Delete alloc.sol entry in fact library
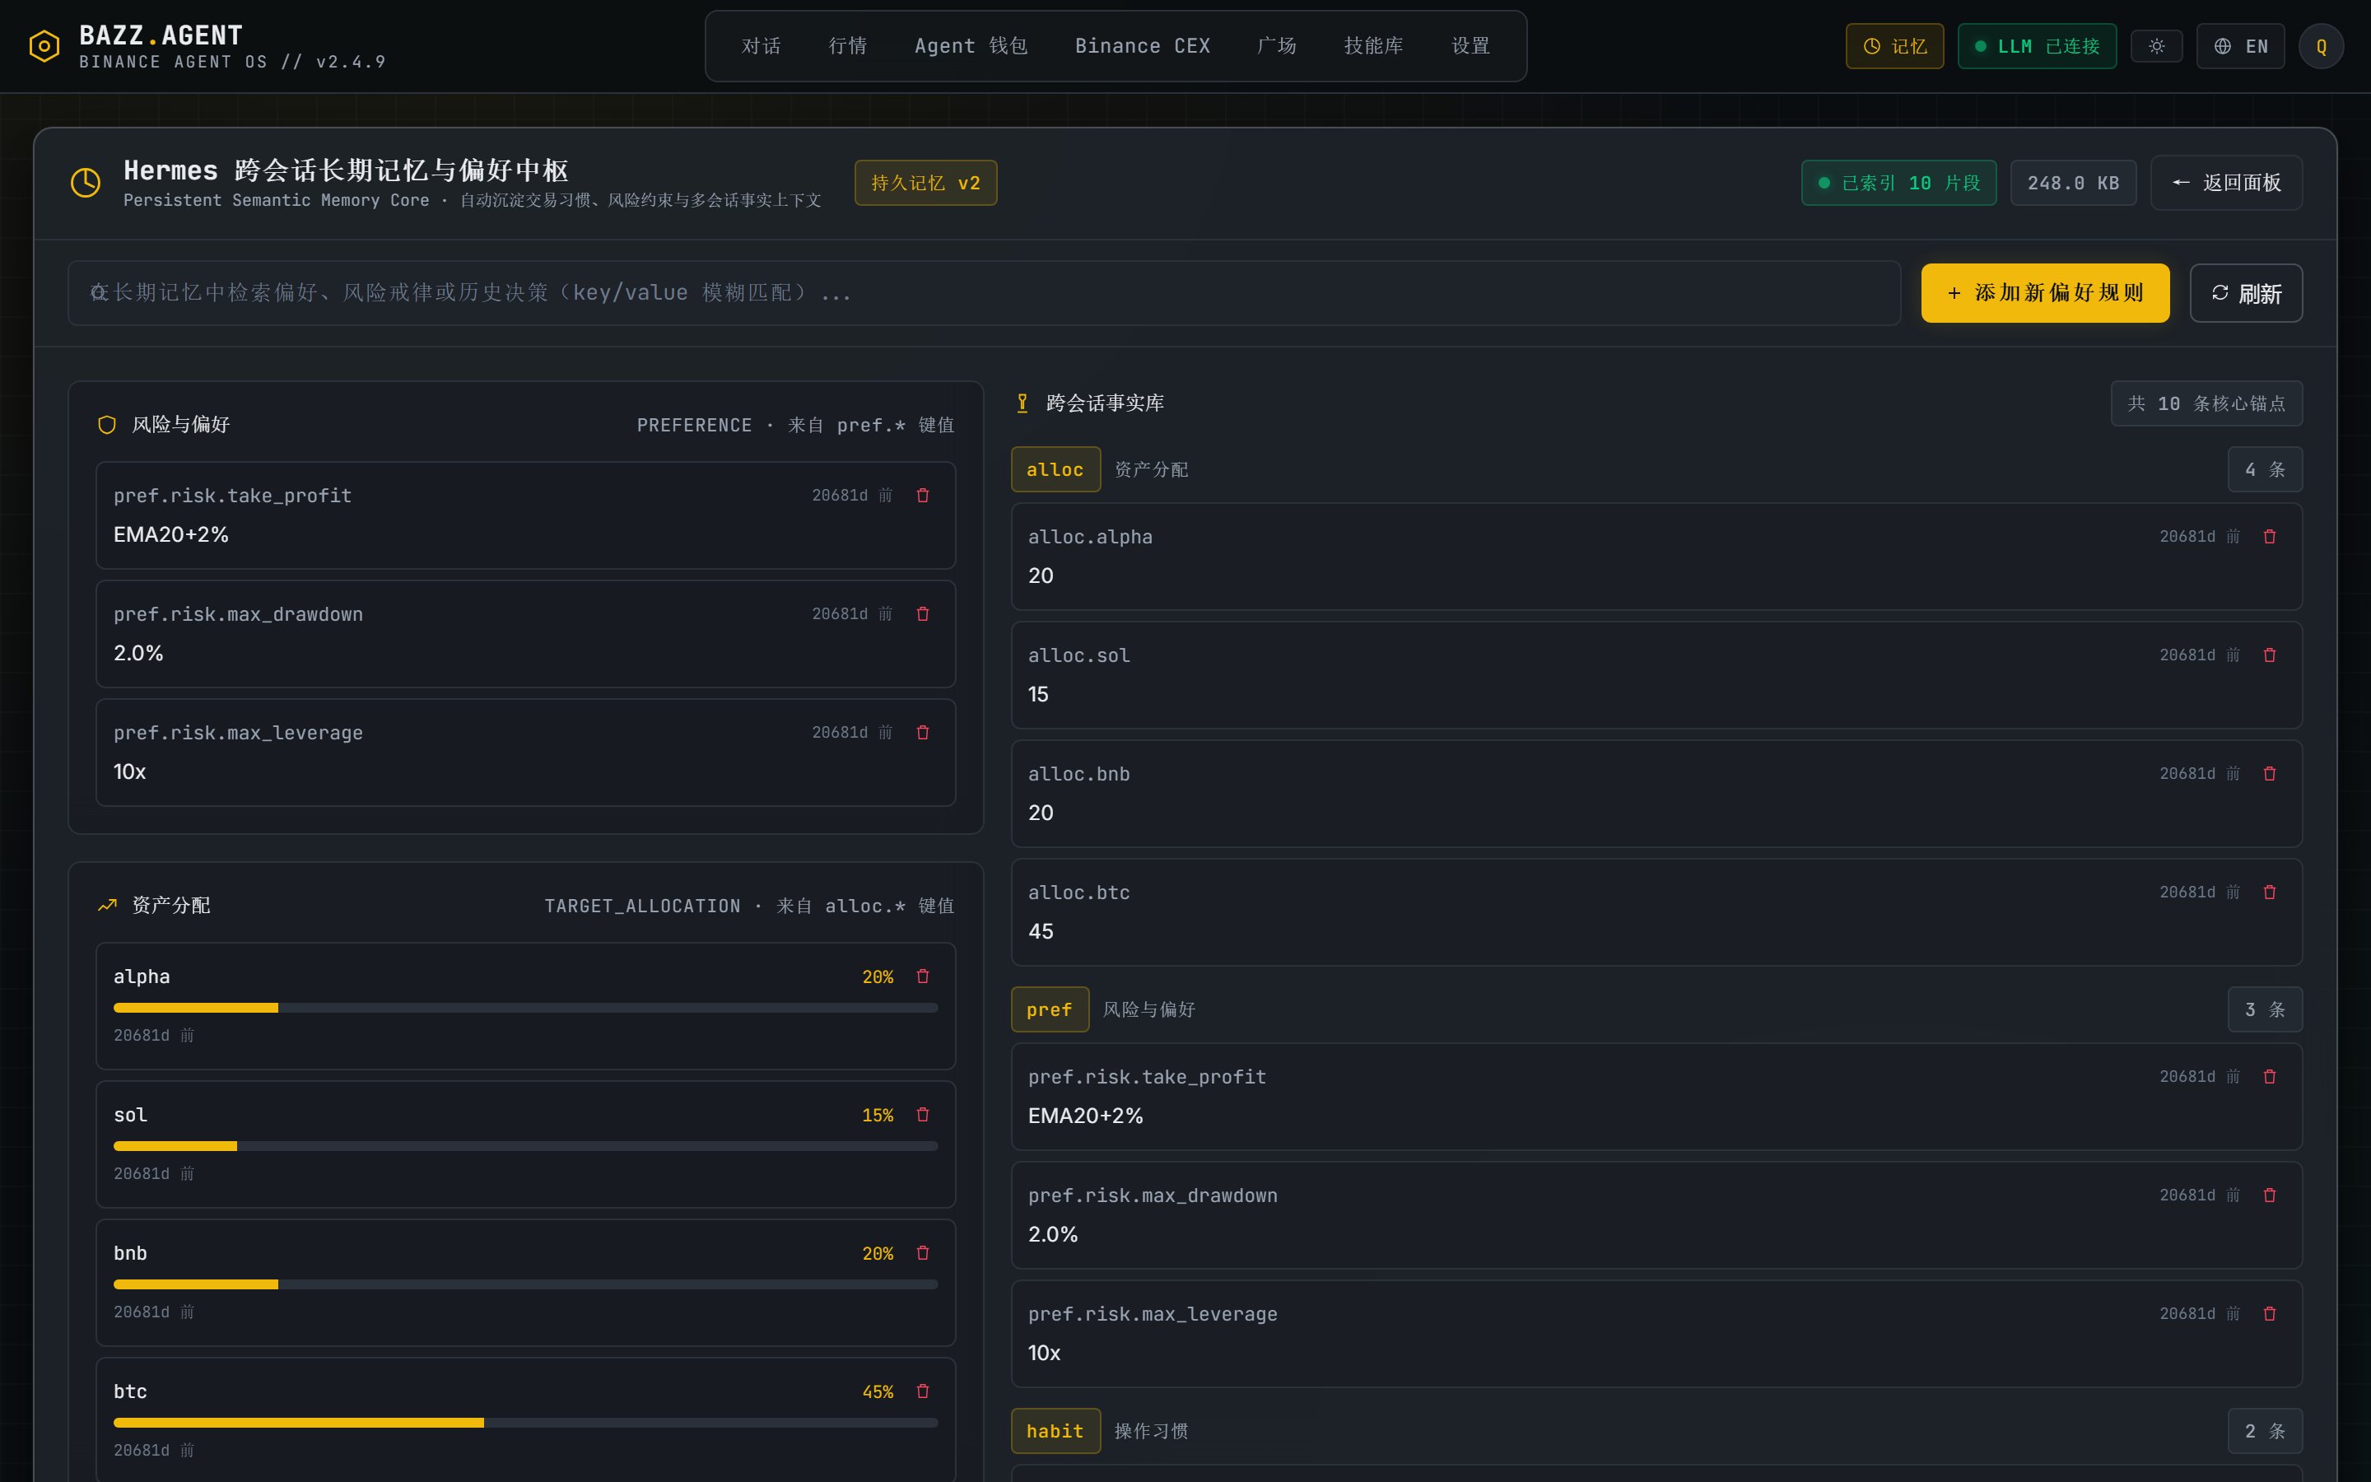The image size is (2371, 1482). click(x=2269, y=655)
